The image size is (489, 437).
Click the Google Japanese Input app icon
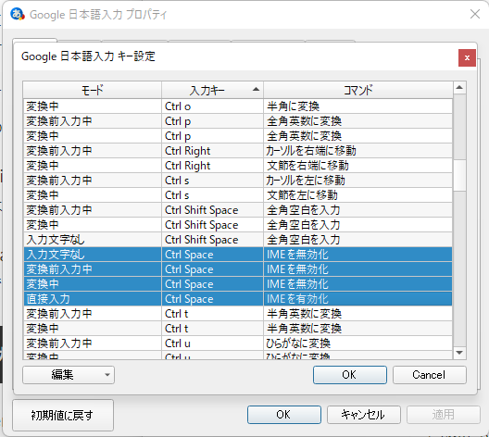pyautogui.click(x=18, y=14)
